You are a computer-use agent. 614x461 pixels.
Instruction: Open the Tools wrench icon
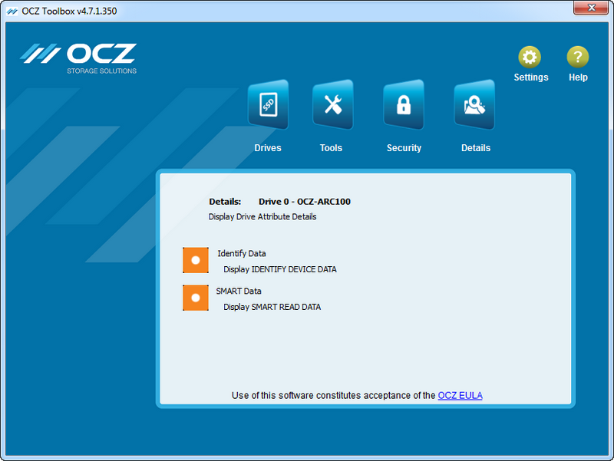[333, 104]
